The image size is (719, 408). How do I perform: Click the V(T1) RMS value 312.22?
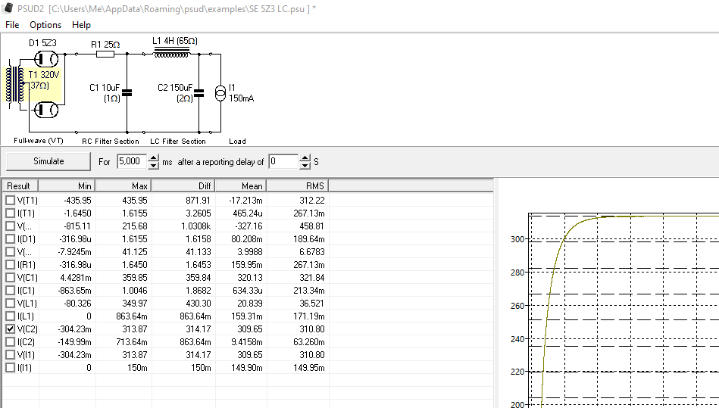pos(312,201)
